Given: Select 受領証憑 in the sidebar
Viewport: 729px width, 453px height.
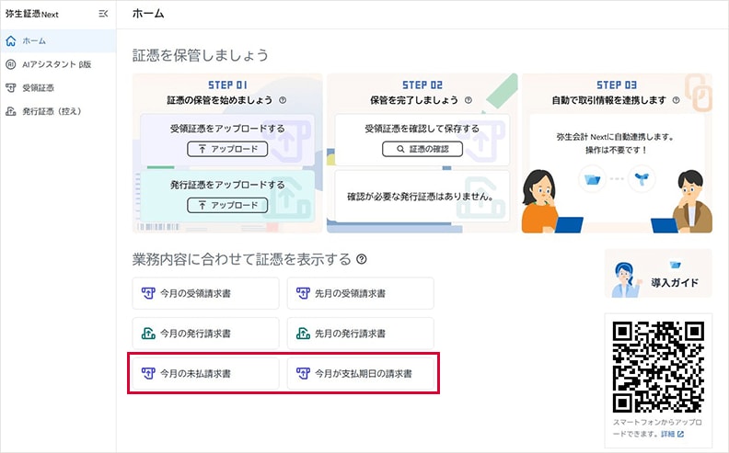Looking at the screenshot, I should tap(39, 88).
